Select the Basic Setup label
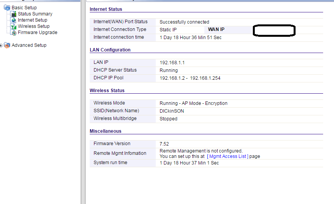 pyautogui.click(x=24, y=8)
